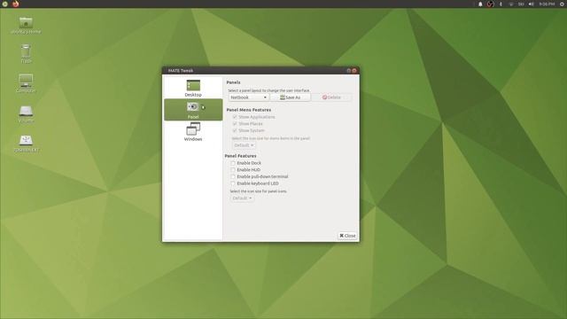The width and height of the screenshot is (567, 319).
Task: Select the Panel section in sidebar
Action: click(x=193, y=110)
